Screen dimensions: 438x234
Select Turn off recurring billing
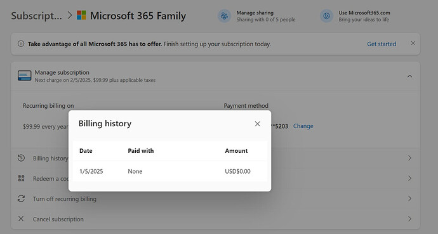pos(65,199)
